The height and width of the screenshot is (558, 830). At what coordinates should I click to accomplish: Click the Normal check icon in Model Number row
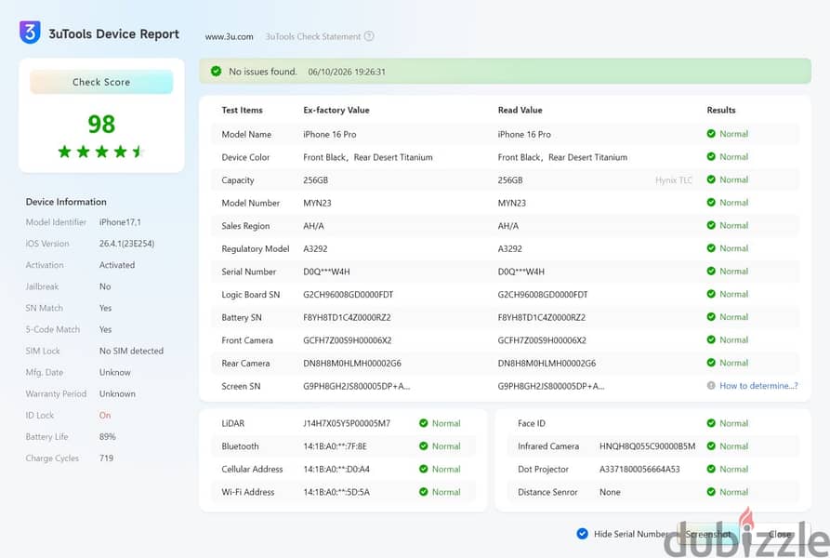coord(711,202)
